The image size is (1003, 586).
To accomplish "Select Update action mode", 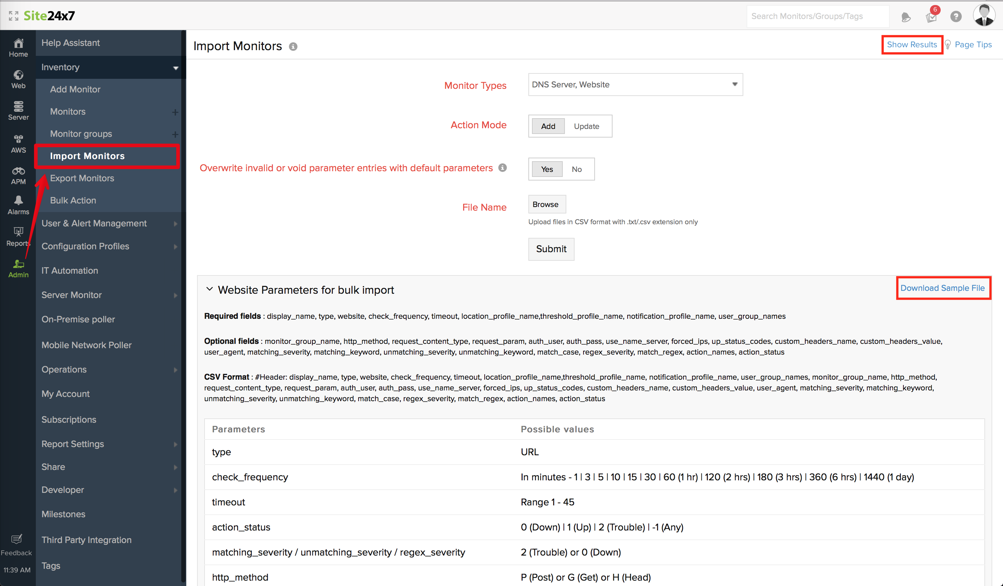I will [586, 126].
